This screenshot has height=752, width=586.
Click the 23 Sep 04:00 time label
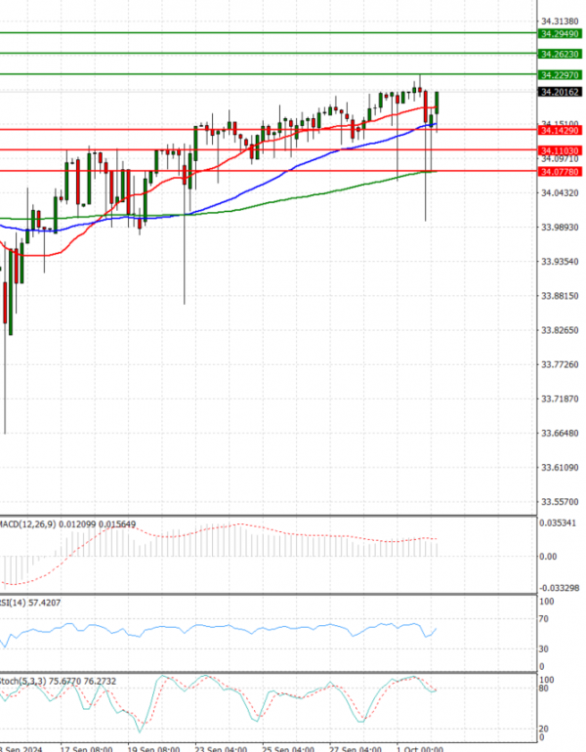[222, 749]
